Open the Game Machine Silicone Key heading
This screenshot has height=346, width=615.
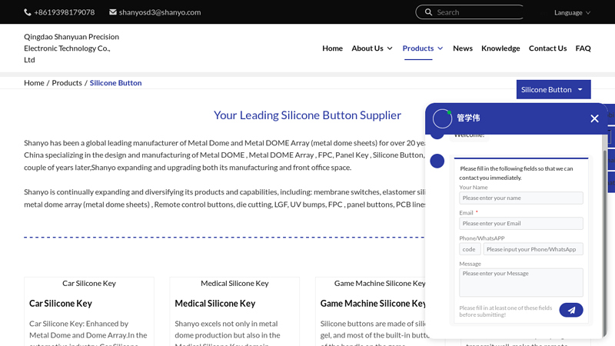pyautogui.click(x=373, y=303)
